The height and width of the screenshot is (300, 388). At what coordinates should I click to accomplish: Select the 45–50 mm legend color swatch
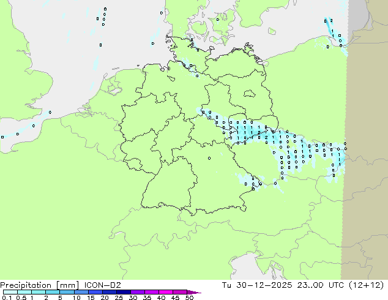(180, 292)
